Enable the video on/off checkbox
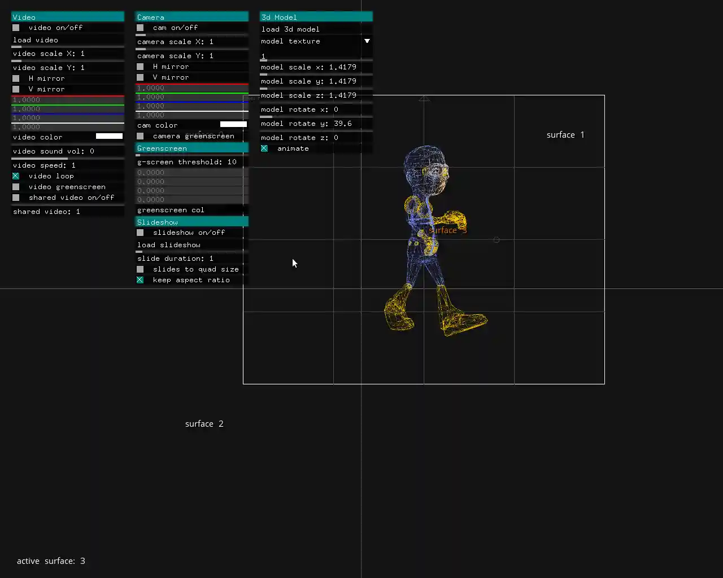This screenshot has width=723, height=578. [16, 28]
